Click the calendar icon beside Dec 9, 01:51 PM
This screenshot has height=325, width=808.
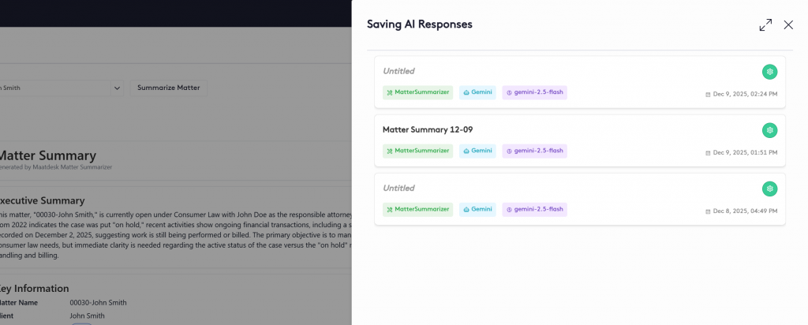coord(708,153)
